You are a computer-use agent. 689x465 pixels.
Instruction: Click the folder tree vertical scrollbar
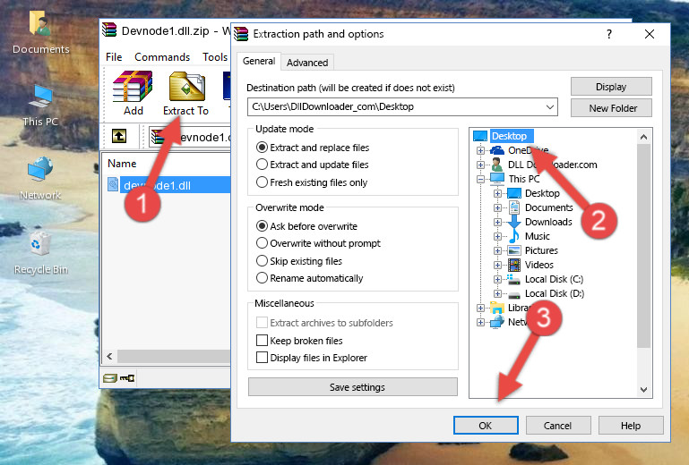[x=643, y=246]
